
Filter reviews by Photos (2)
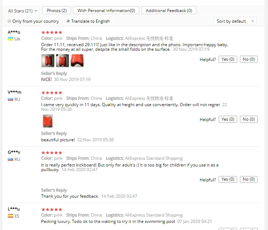pos(56,10)
